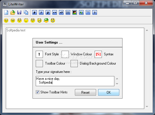Save with the floppy disk icon
This screenshot has width=155, height=115.
tap(19, 12)
